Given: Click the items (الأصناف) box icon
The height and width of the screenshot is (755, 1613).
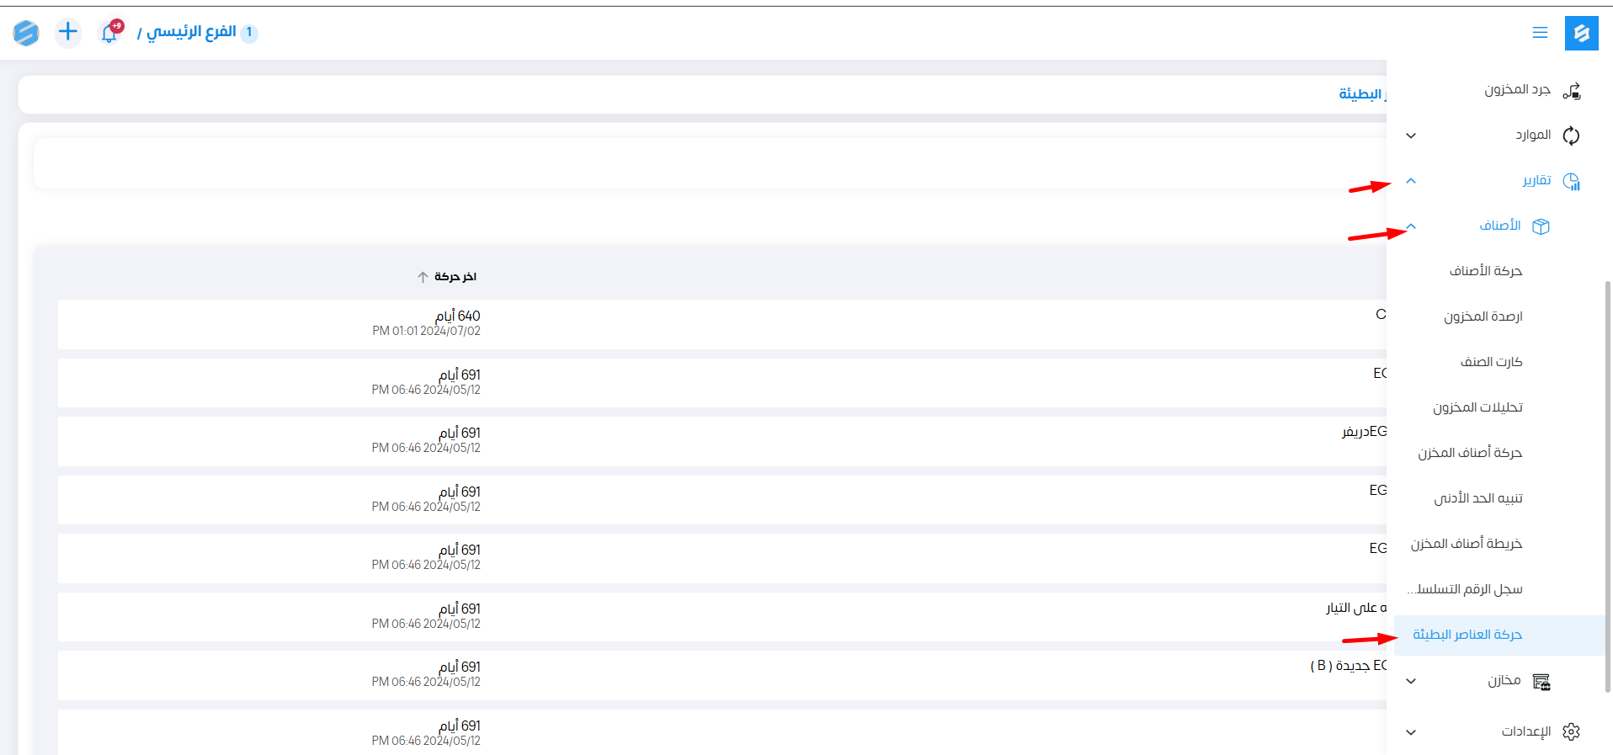Looking at the screenshot, I should pos(1541,226).
